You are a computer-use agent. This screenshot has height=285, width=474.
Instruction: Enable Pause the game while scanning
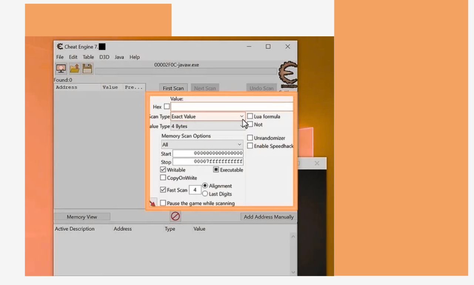163,203
